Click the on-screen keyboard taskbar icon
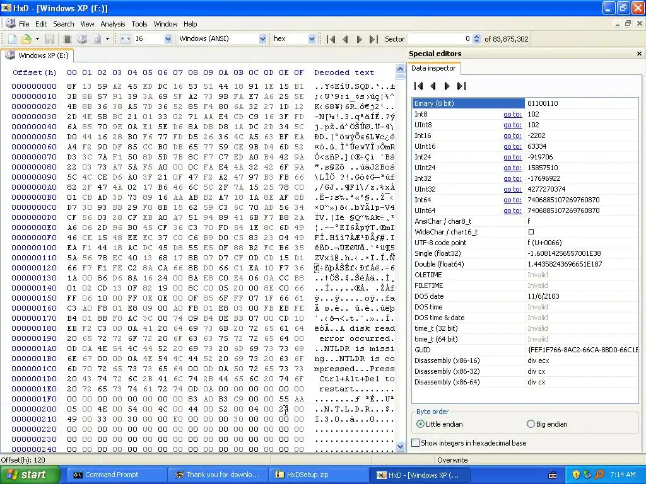Image resolution: width=646 pixels, height=484 pixels. pos(553,475)
